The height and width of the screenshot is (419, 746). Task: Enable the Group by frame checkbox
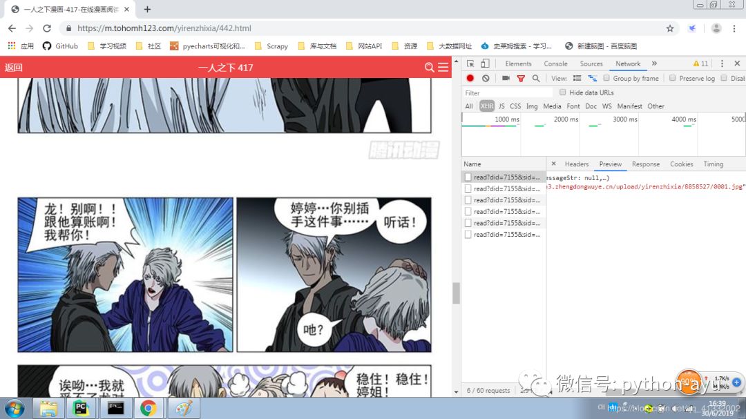606,78
